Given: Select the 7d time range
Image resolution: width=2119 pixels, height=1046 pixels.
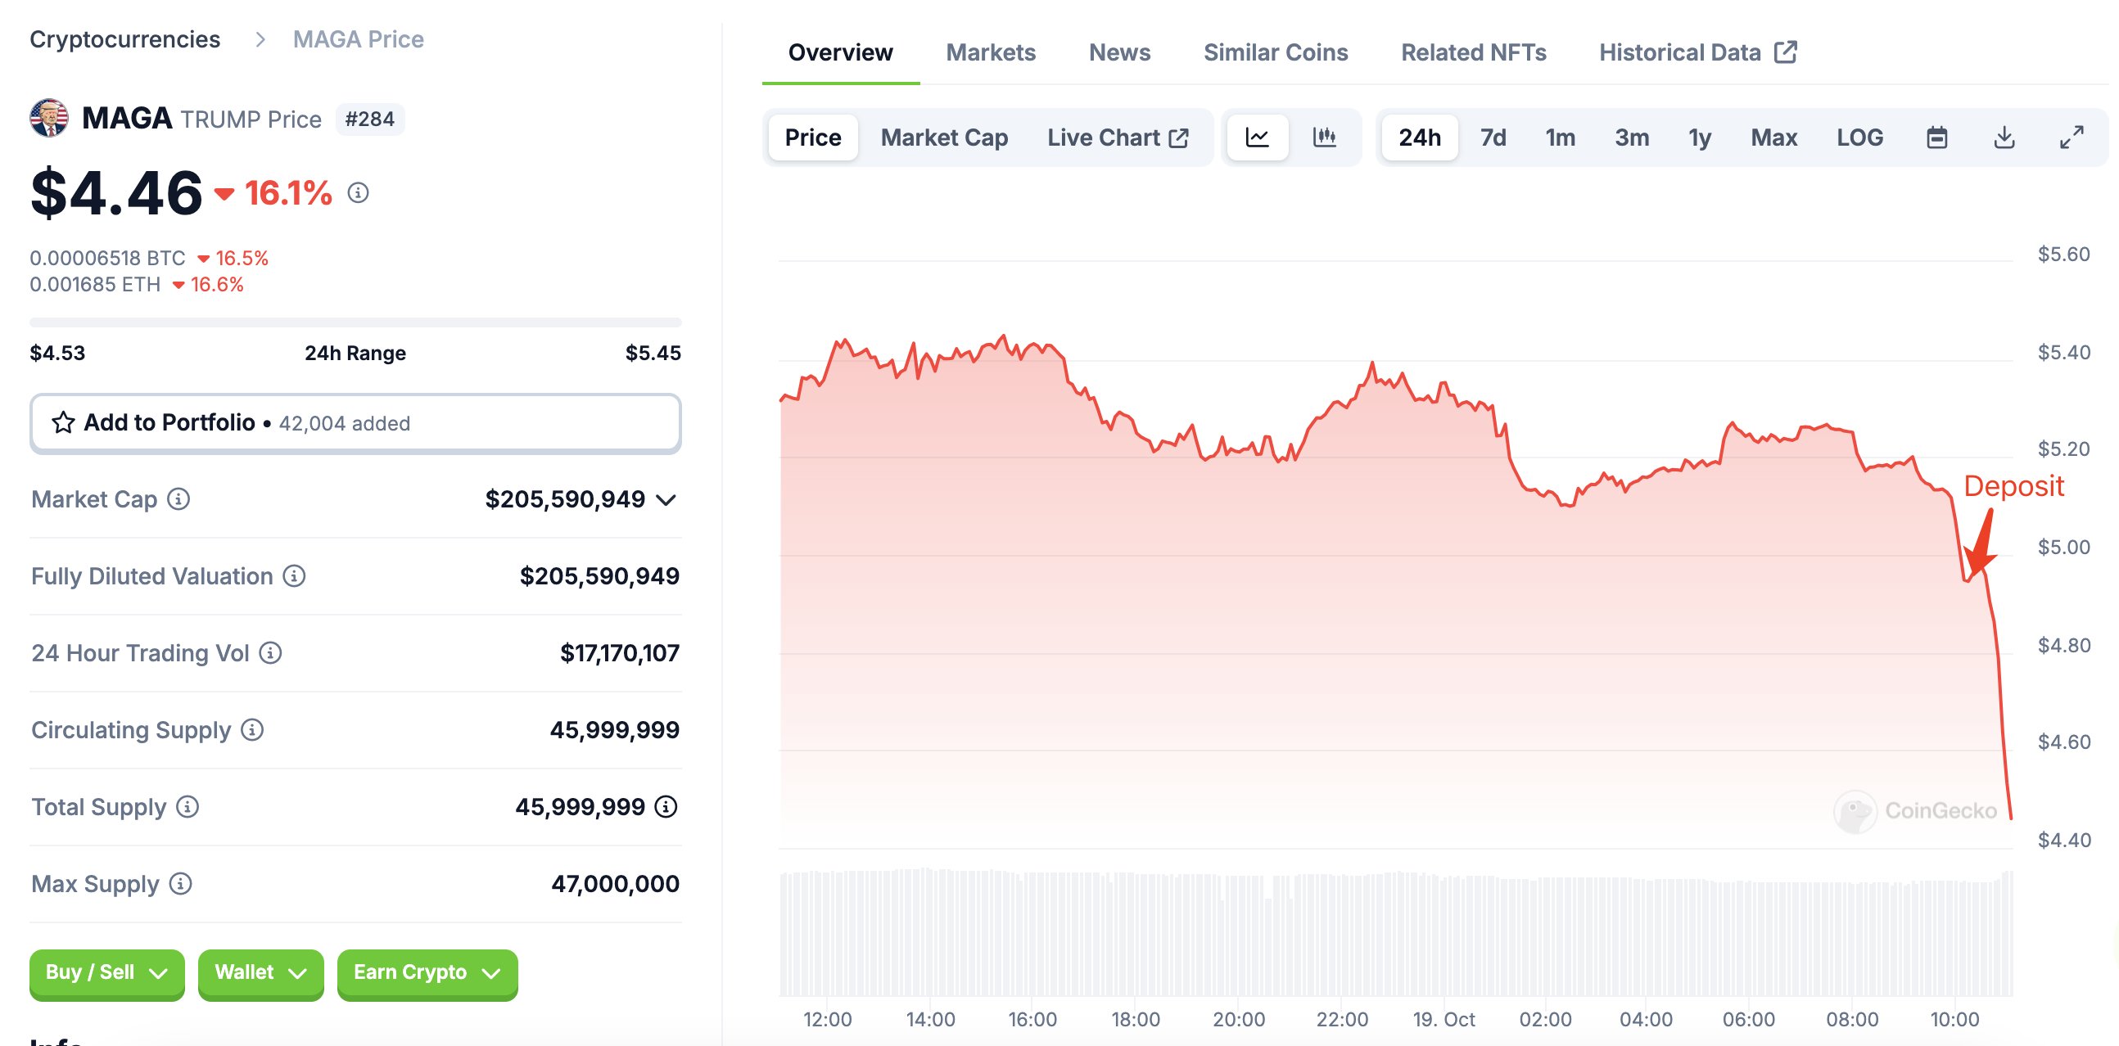Looking at the screenshot, I should (1493, 138).
